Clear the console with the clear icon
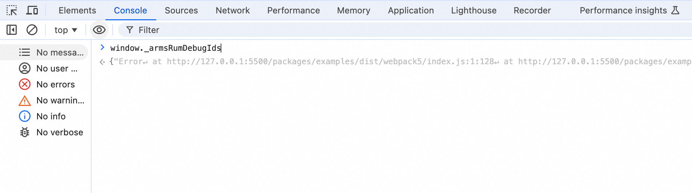The image size is (692, 193). coord(32,30)
